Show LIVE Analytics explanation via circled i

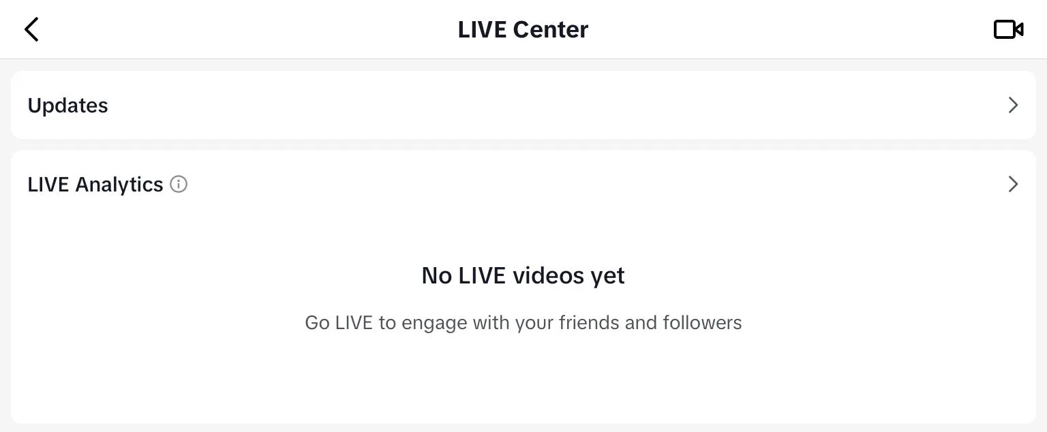tap(179, 184)
